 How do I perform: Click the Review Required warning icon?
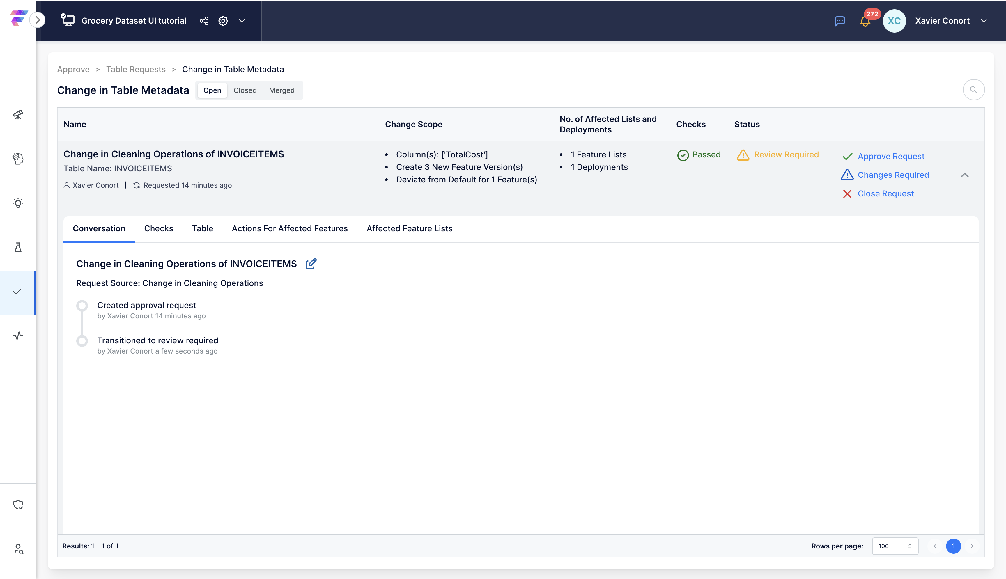(743, 155)
